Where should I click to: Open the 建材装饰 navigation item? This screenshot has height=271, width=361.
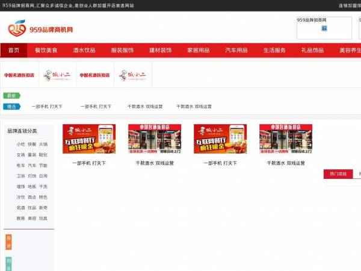pos(161,50)
